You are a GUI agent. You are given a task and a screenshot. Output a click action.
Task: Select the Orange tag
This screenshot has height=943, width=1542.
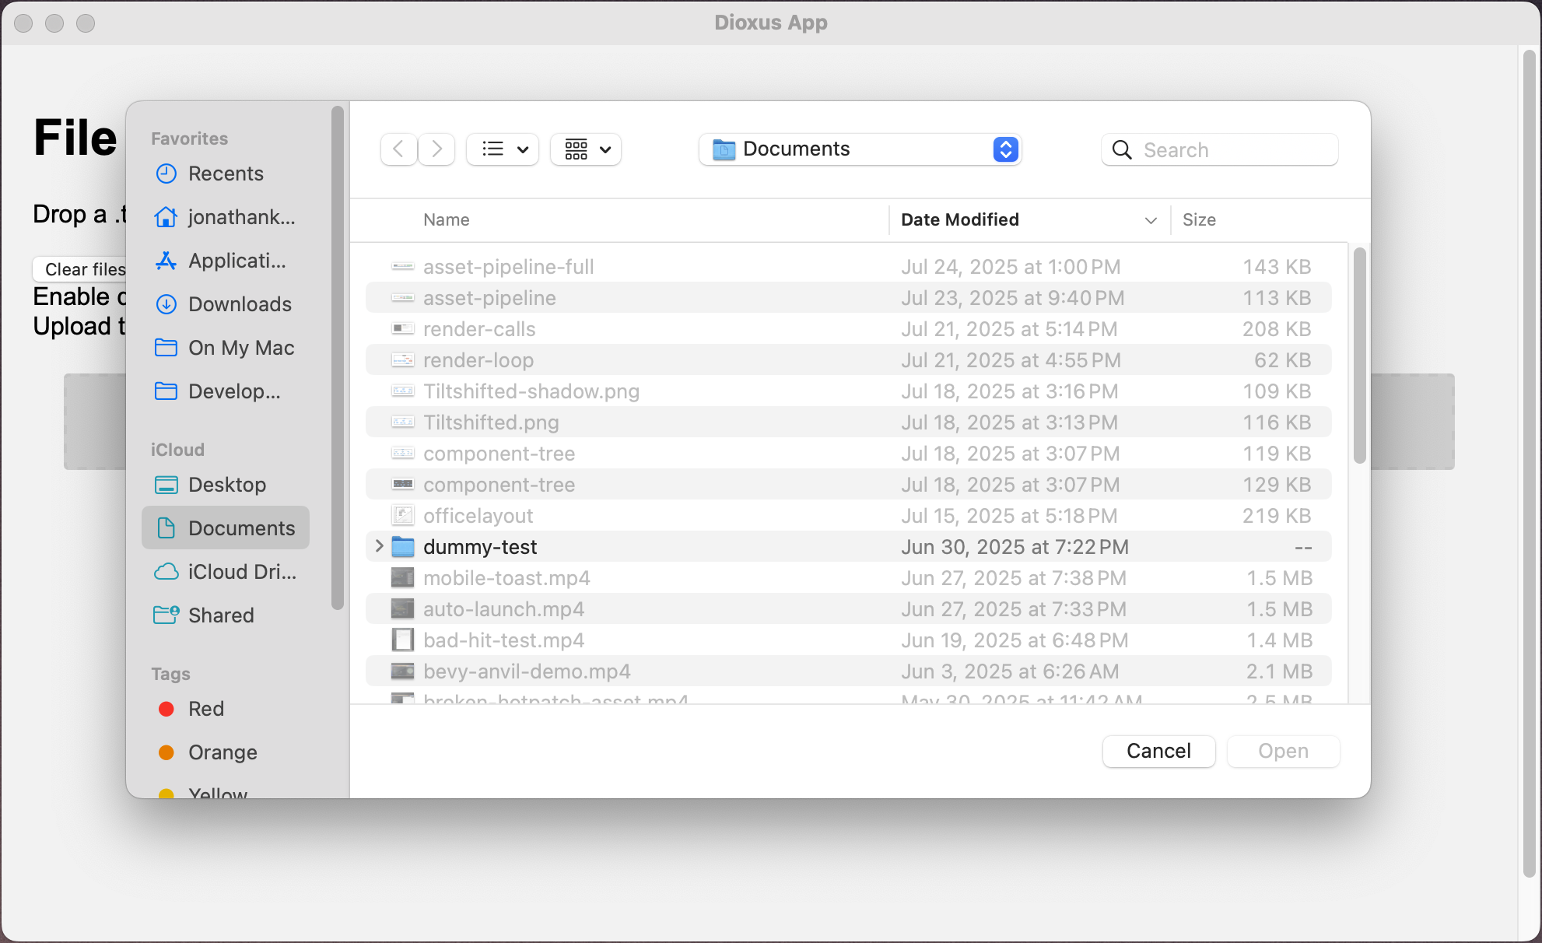pyautogui.click(x=223, y=752)
